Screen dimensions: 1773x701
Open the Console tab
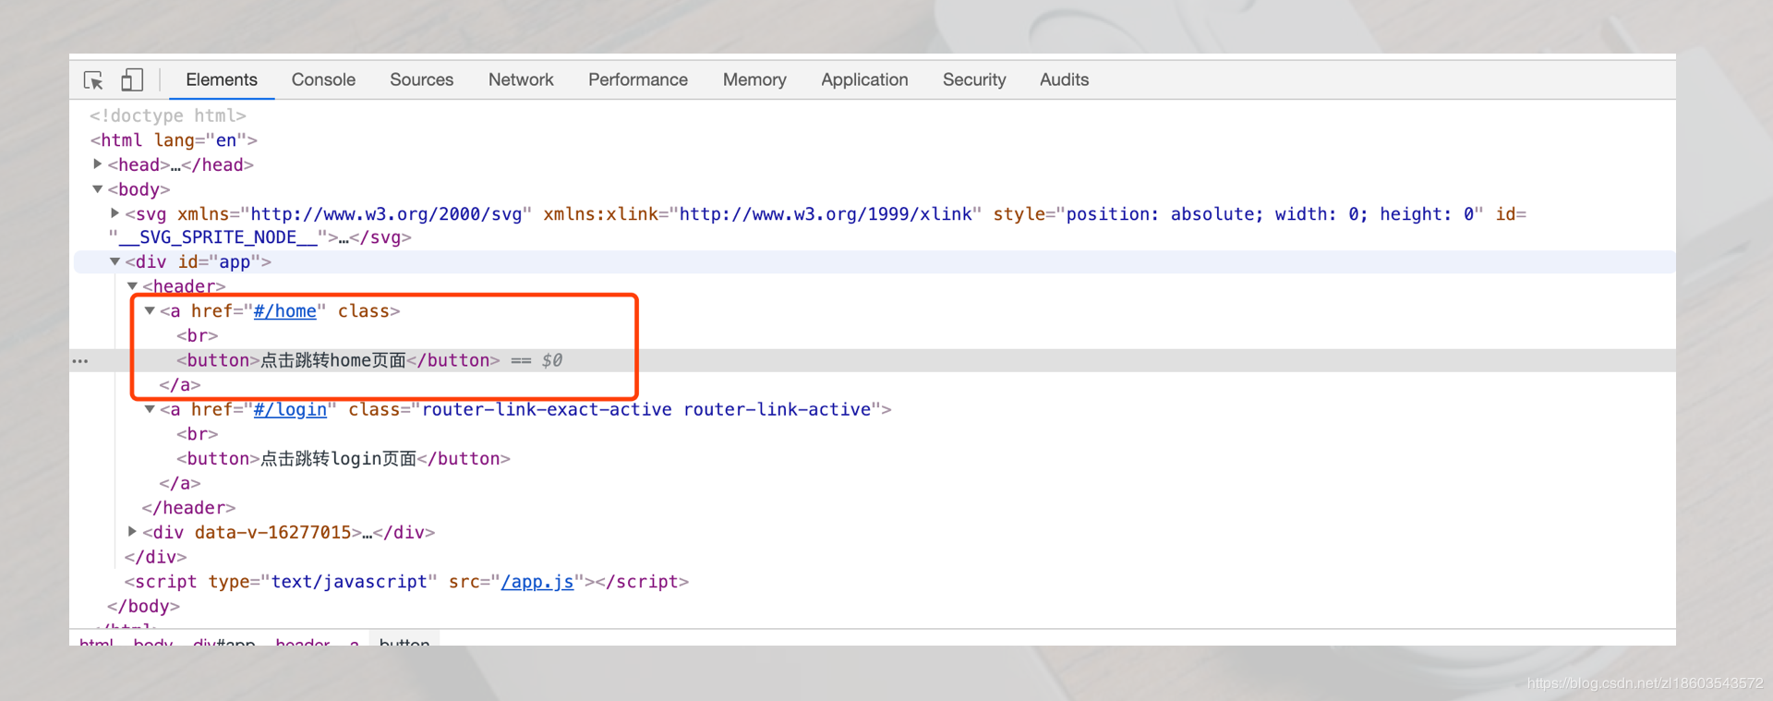323,80
